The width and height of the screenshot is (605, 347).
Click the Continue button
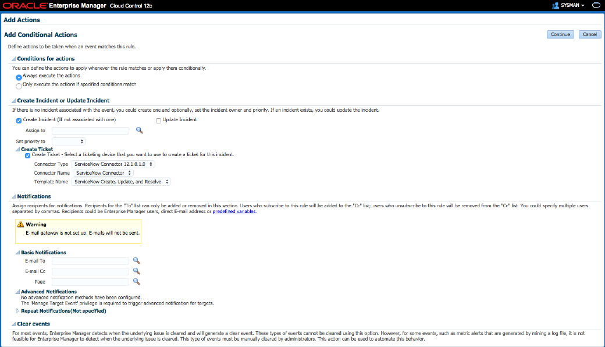[560, 34]
